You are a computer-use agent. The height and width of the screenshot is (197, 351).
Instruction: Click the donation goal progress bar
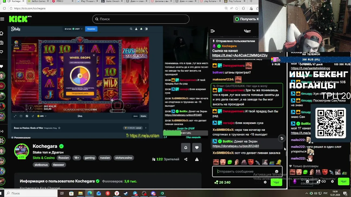tap(186, 133)
